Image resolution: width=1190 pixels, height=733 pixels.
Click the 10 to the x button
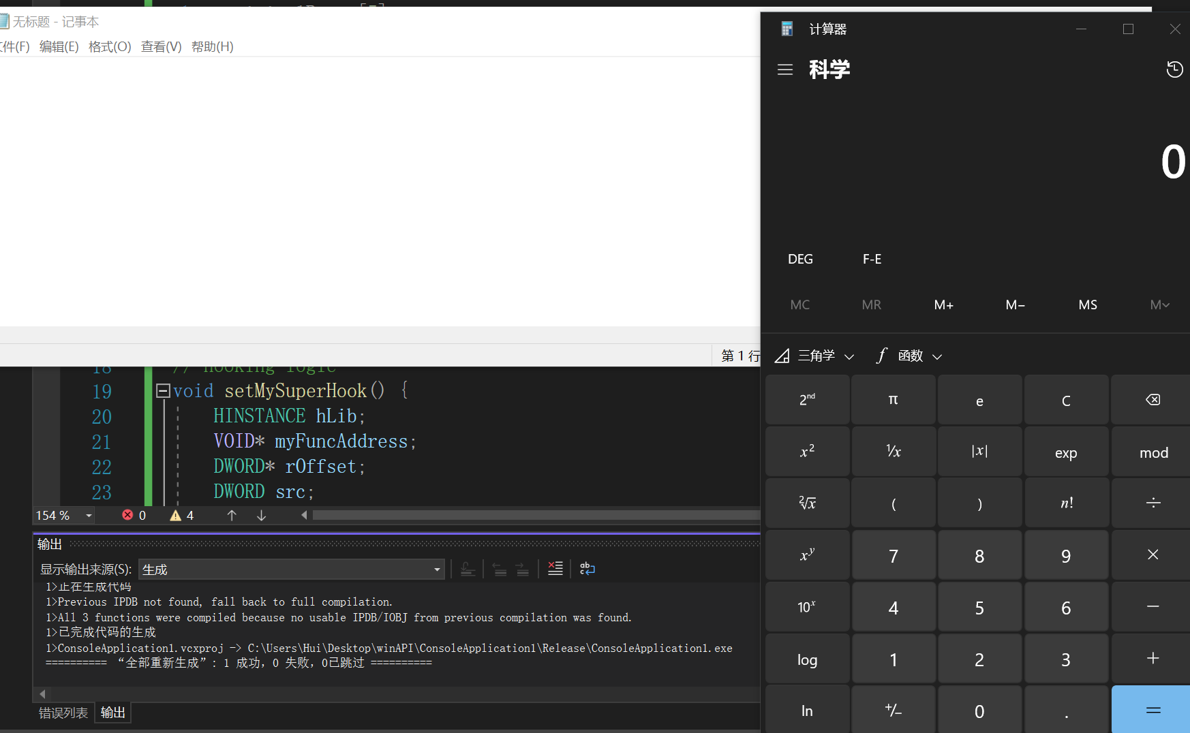pos(807,607)
